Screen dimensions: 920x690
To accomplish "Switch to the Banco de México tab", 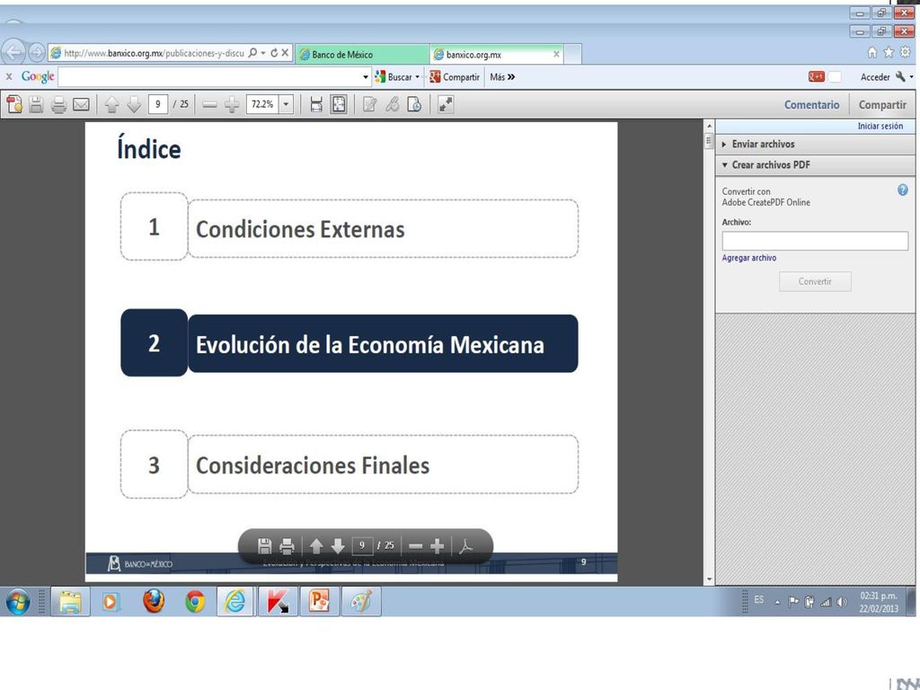I will tap(362, 54).
